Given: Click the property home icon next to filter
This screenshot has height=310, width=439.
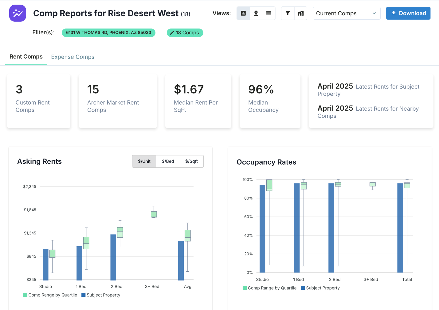Looking at the screenshot, I should [x=300, y=13].
